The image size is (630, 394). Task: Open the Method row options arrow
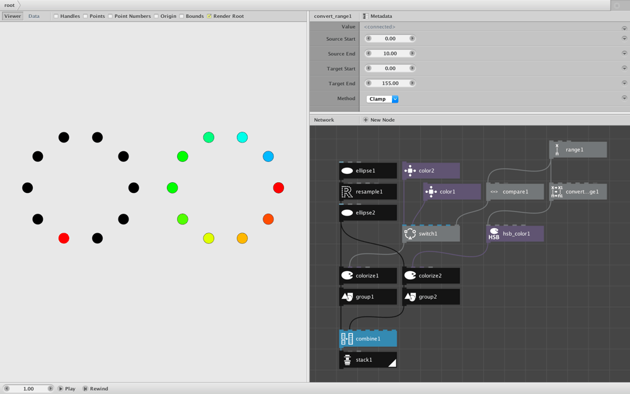(x=624, y=98)
